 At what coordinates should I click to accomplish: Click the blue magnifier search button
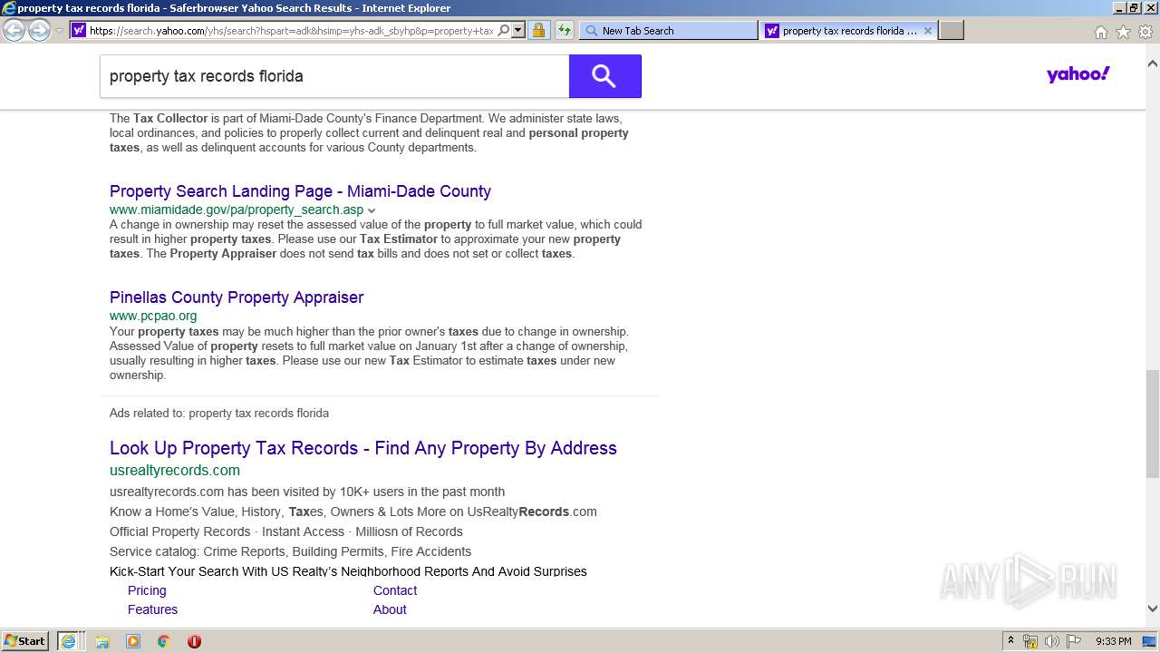[x=604, y=76]
